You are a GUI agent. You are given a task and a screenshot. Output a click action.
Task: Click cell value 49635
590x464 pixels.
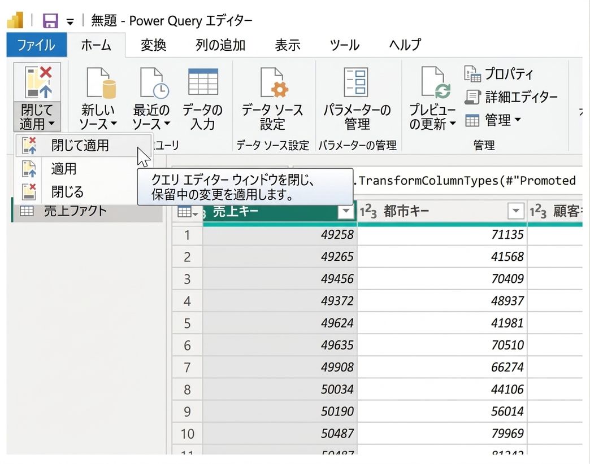(x=337, y=345)
